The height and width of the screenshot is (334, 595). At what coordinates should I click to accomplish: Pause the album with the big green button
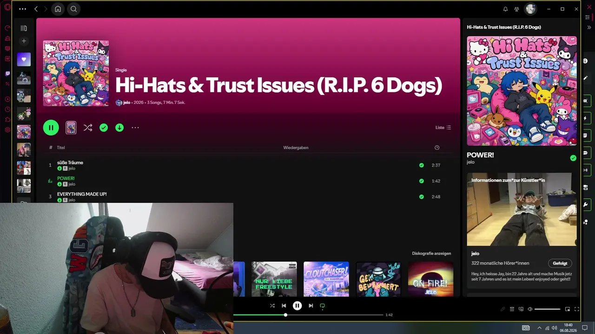pos(51,128)
